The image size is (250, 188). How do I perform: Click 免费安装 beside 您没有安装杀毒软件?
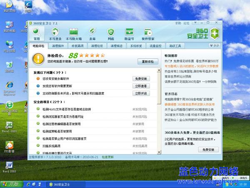[x=141, y=79]
